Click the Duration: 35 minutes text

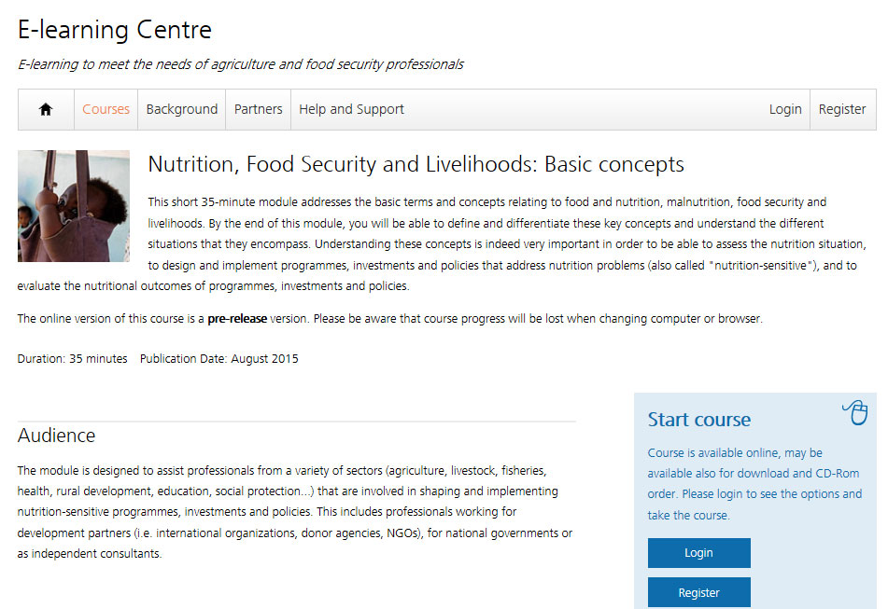coord(73,358)
